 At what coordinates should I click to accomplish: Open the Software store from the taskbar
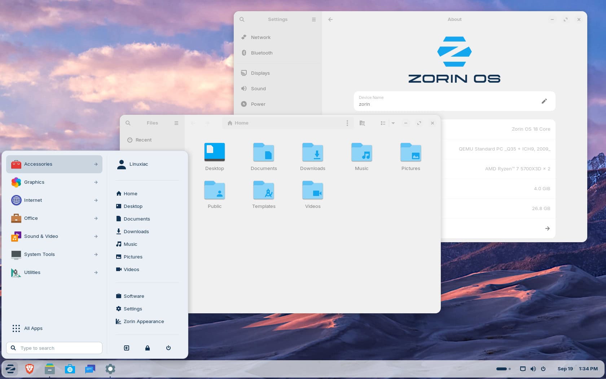coord(70,369)
